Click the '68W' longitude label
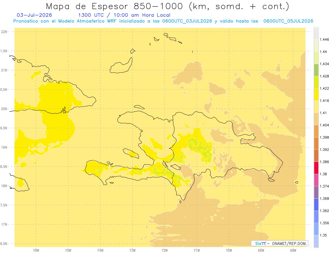The width and height of the screenshot is (329, 254). click(x=293, y=250)
